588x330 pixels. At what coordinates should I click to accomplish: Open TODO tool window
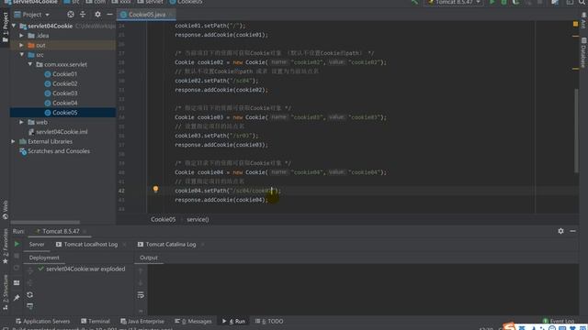point(269,321)
